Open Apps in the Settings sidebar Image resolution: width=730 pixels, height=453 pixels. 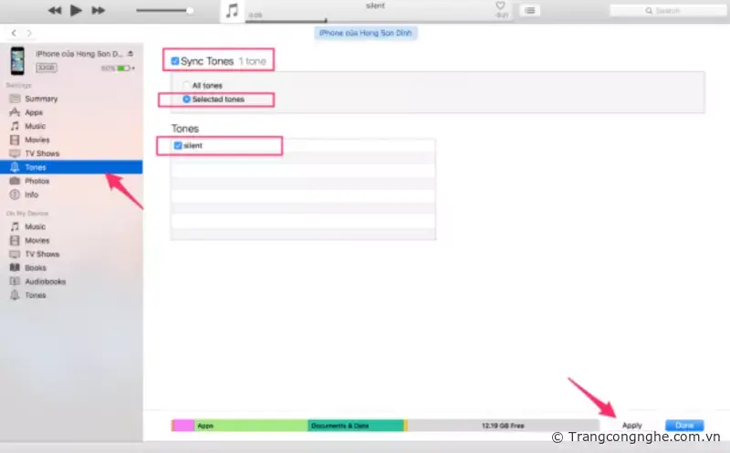34,112
